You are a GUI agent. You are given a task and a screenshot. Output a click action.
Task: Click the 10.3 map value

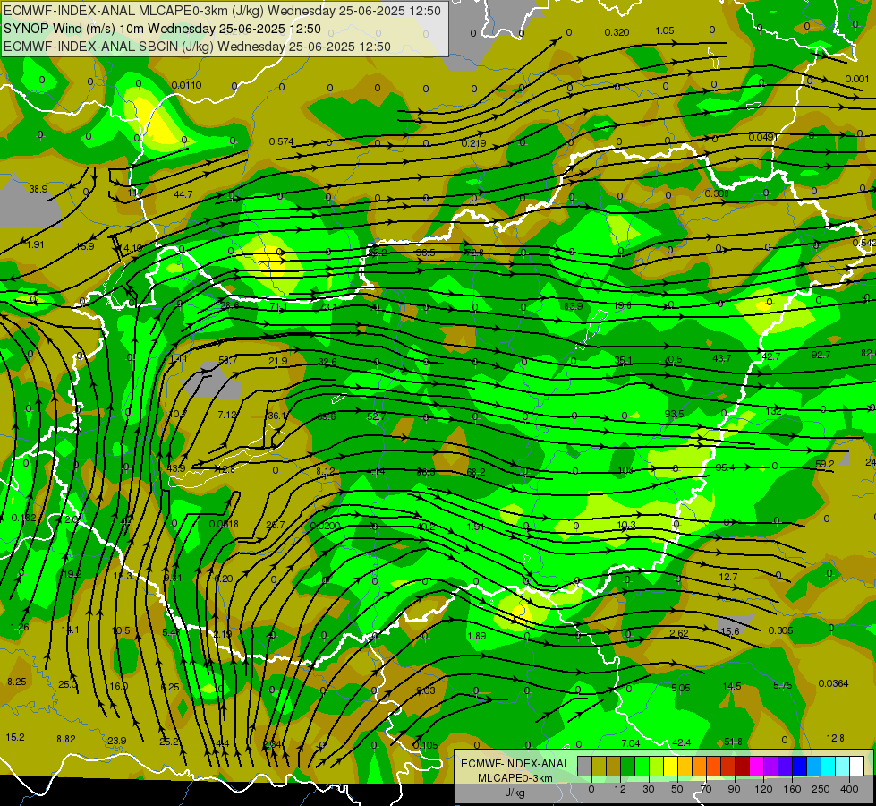tap(626, 525)
